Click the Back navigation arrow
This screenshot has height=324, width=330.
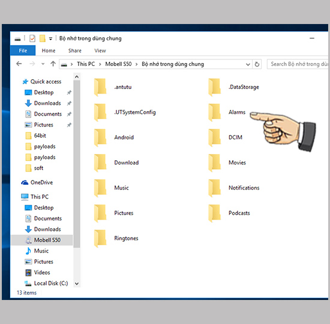pos(19,64)
